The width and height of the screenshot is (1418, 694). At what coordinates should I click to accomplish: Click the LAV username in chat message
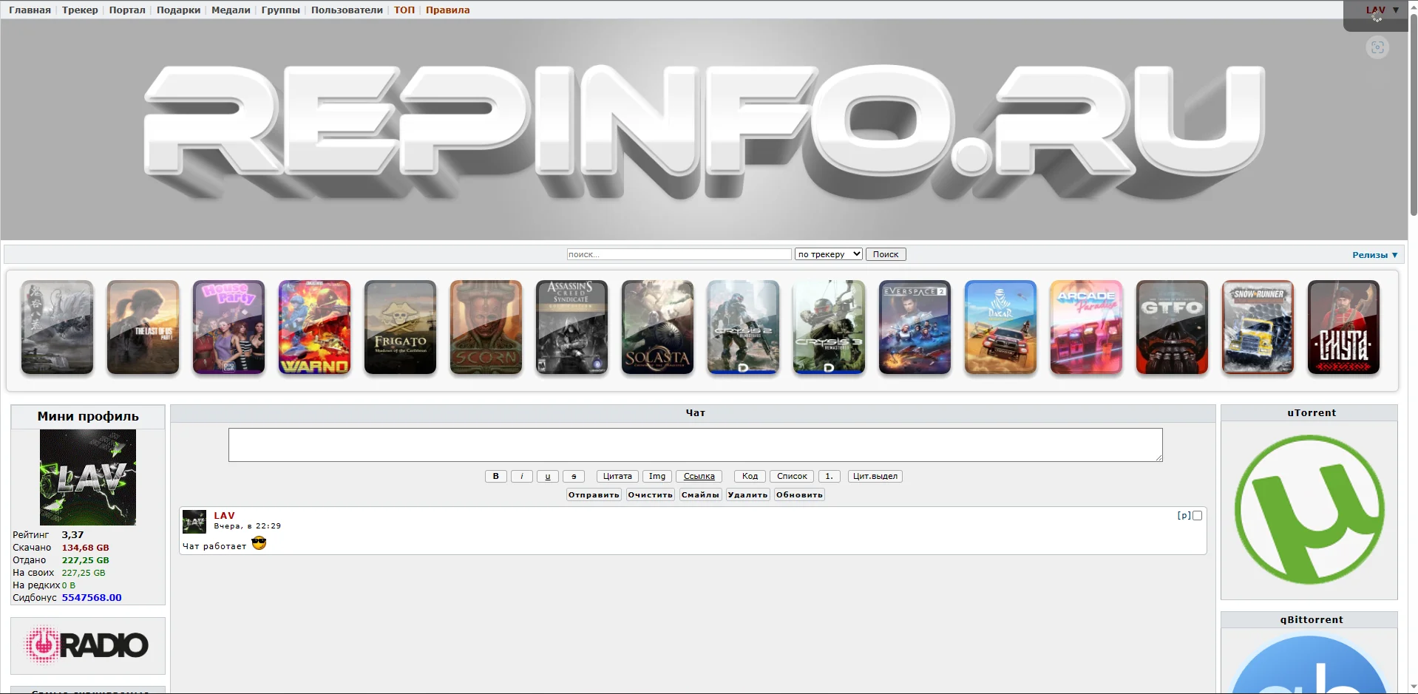tap(224, 516)
